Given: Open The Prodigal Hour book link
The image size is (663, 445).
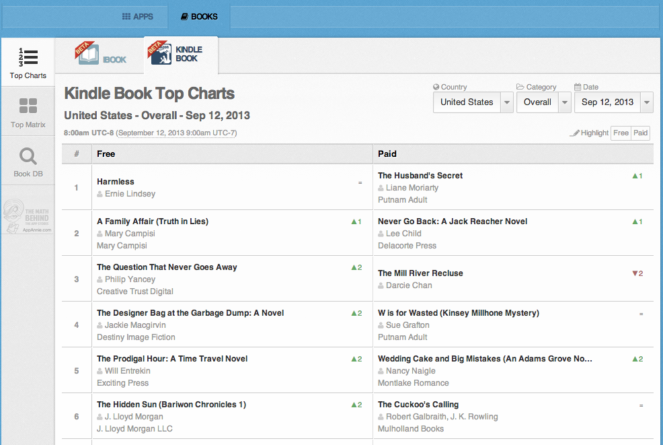Looking at the screenshot, I should [x=172, y=359].
